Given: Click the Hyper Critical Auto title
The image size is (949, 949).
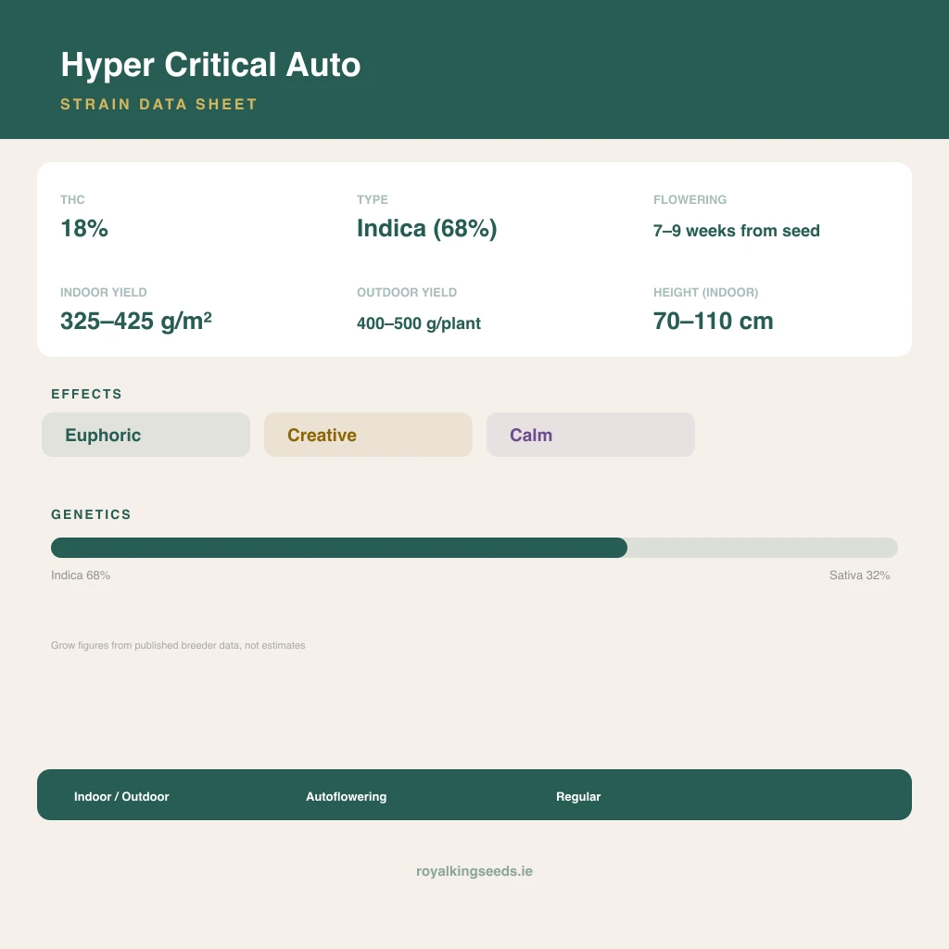Looking at the screenshot, I should [x=210, y=65].
